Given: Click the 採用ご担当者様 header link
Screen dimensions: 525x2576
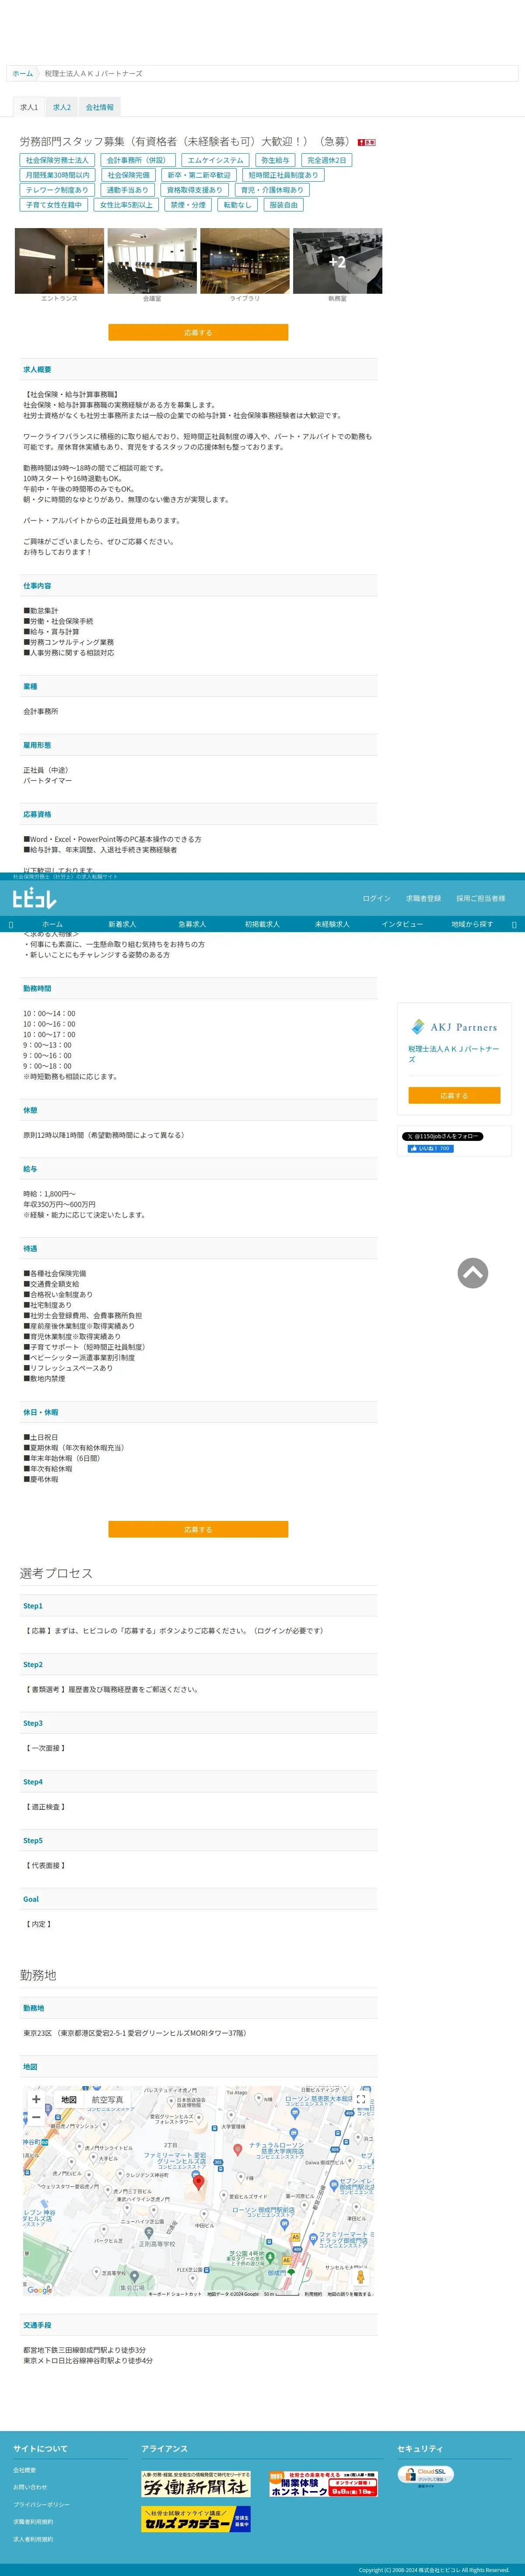Looking at the screenshot, I should [x=481, y=898].
